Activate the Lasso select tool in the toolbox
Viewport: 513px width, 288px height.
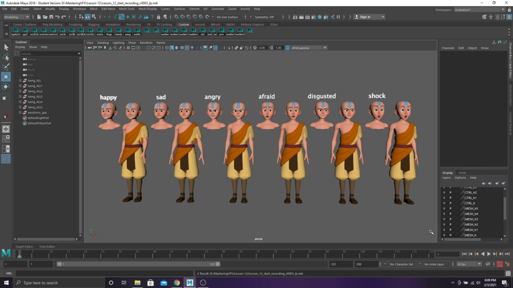tap(6, 58)
